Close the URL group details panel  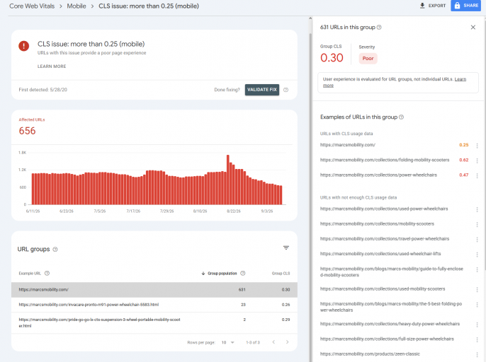coord(473,28)
